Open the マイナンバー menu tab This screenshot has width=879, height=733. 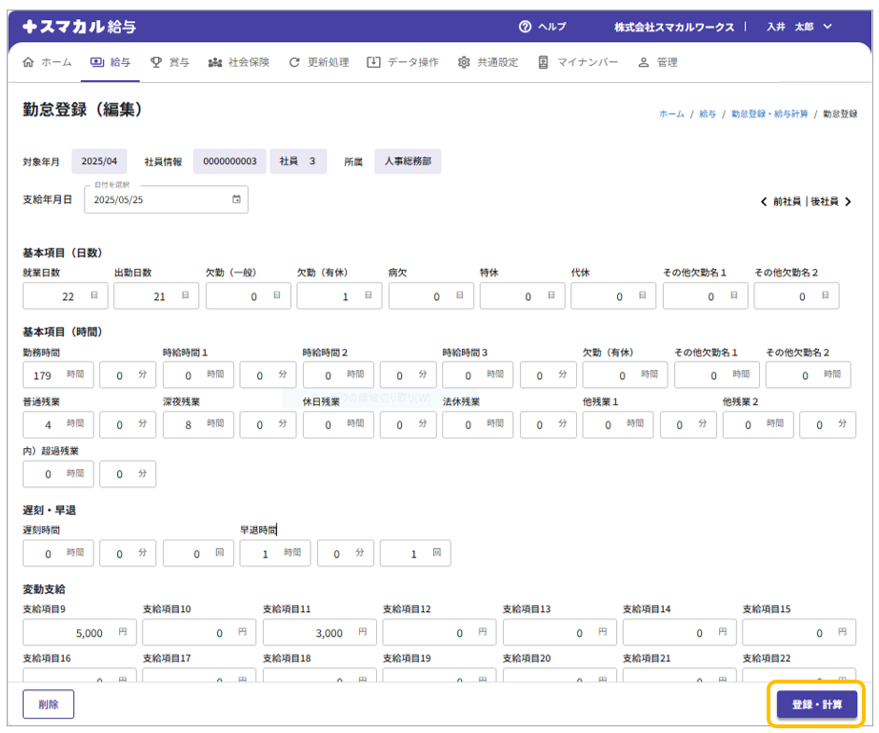[578, 62]
